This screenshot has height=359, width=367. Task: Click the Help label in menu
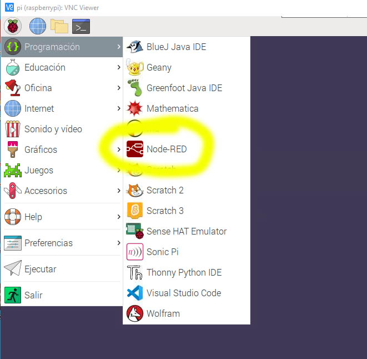[33, 217]
